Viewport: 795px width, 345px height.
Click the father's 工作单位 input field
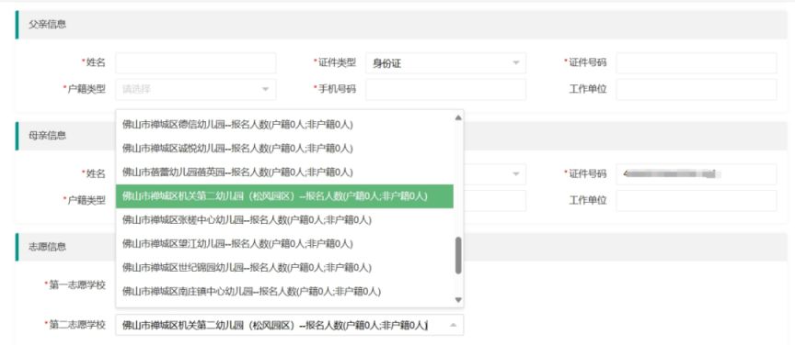click(697, 90)
